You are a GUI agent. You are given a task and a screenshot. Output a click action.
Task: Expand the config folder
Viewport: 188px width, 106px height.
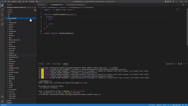point(21,12)
